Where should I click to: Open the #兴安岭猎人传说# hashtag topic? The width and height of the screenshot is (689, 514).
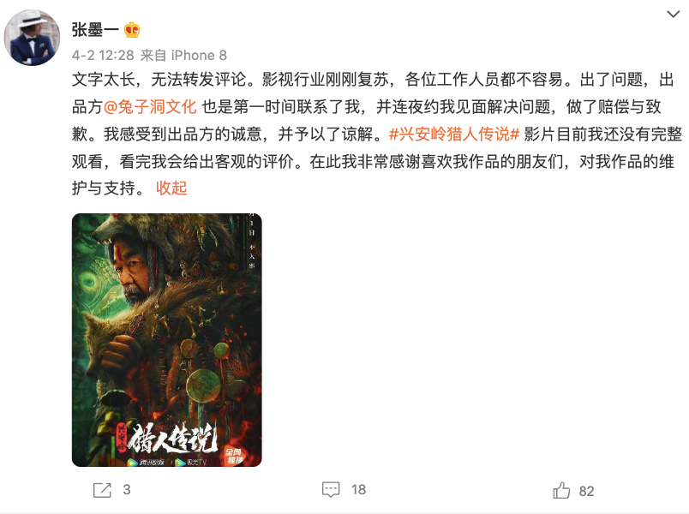[454, 134]
